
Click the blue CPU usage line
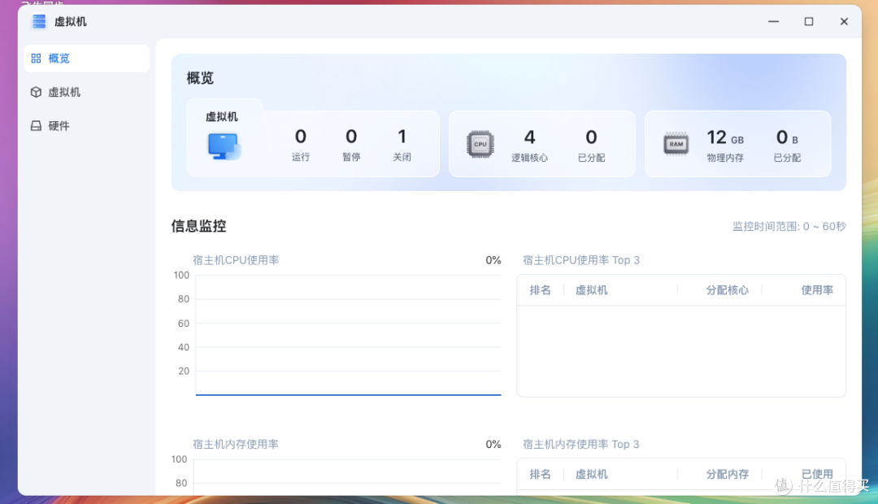click(x=348, y=394)
